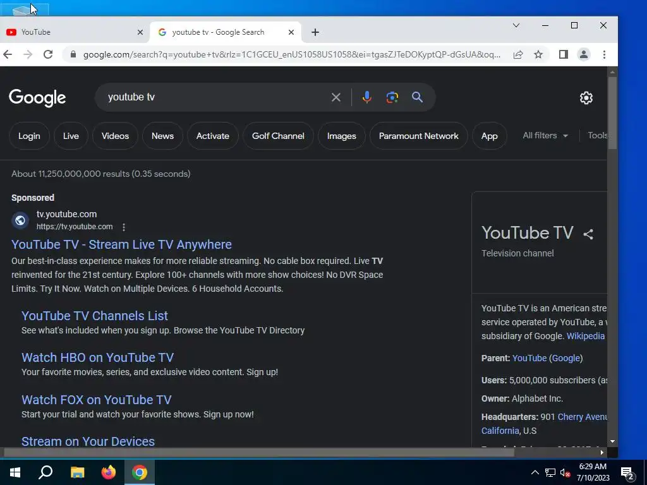Click the forward navigation arrow
Viewport: 647px width, 485px height.
28,54
